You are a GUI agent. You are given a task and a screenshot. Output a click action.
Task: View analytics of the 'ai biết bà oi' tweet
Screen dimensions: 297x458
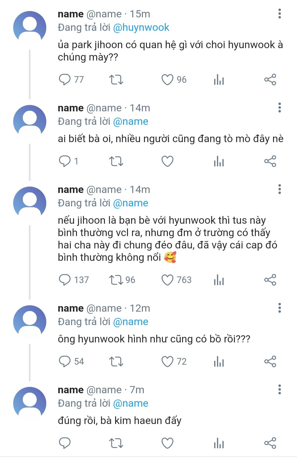pos(219,161)
